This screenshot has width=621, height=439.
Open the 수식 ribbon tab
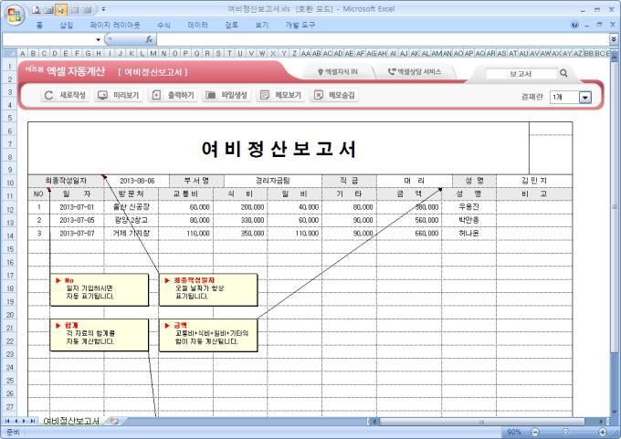(163, 25)
